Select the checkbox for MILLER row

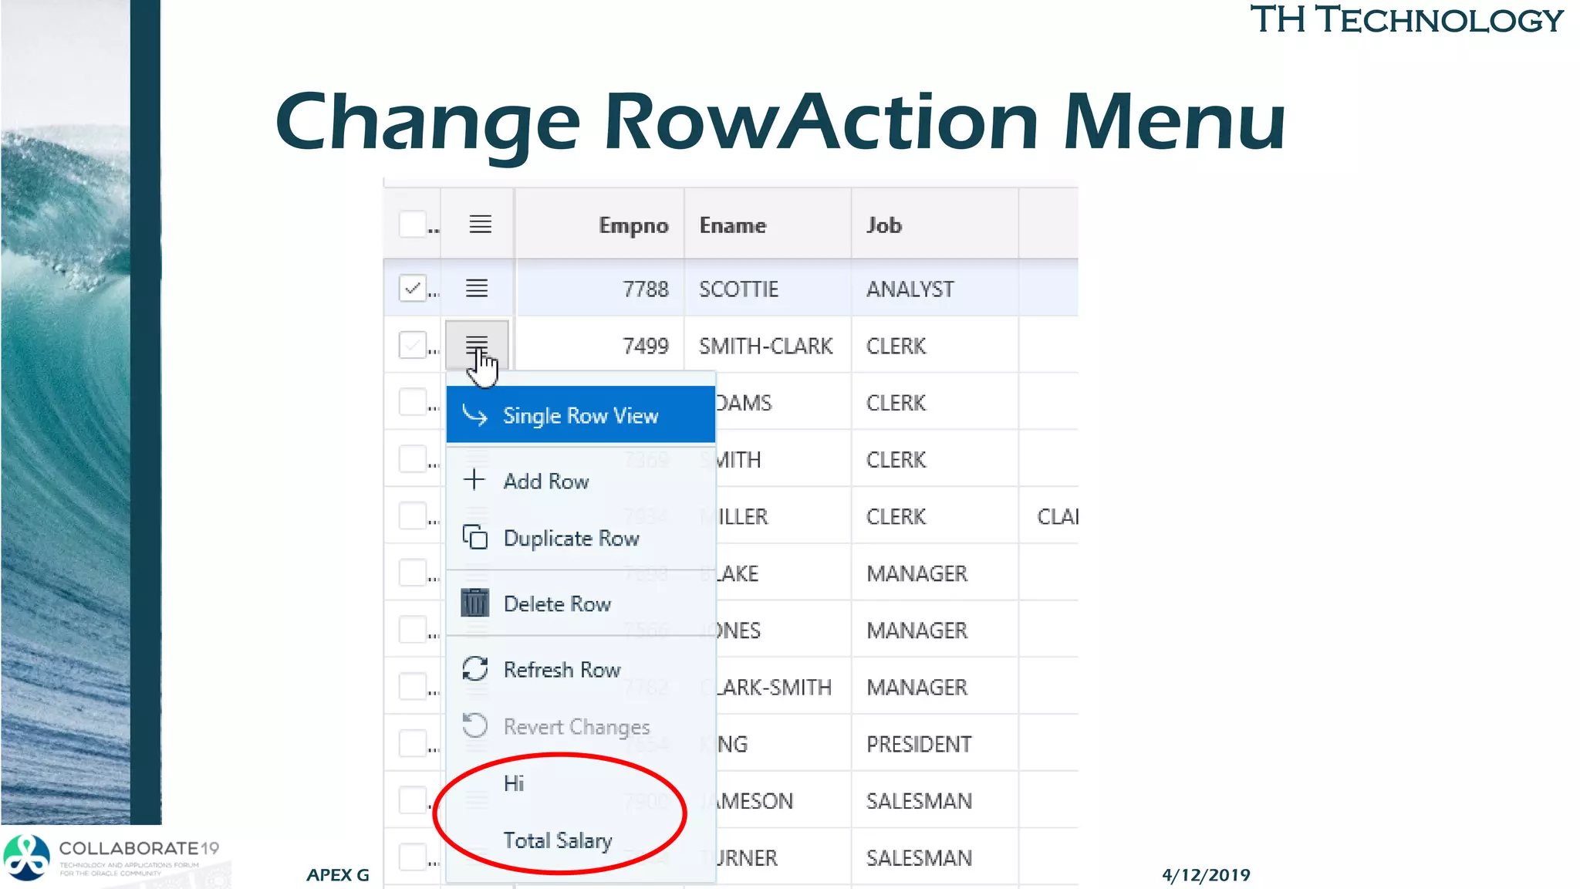click(413, 515)
